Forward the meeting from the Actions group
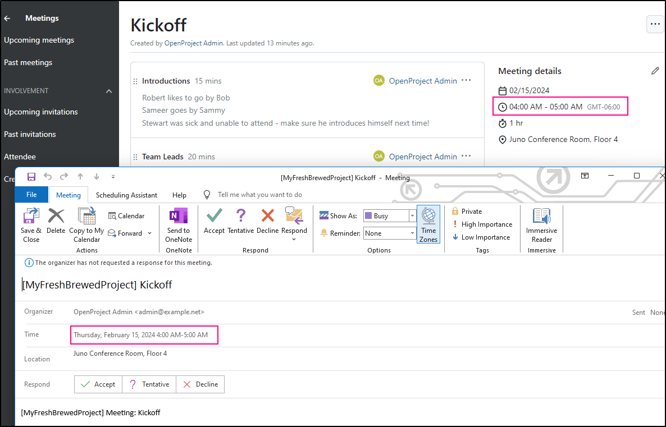The width and height of the screenshot is (666, 427). (125, 233)
